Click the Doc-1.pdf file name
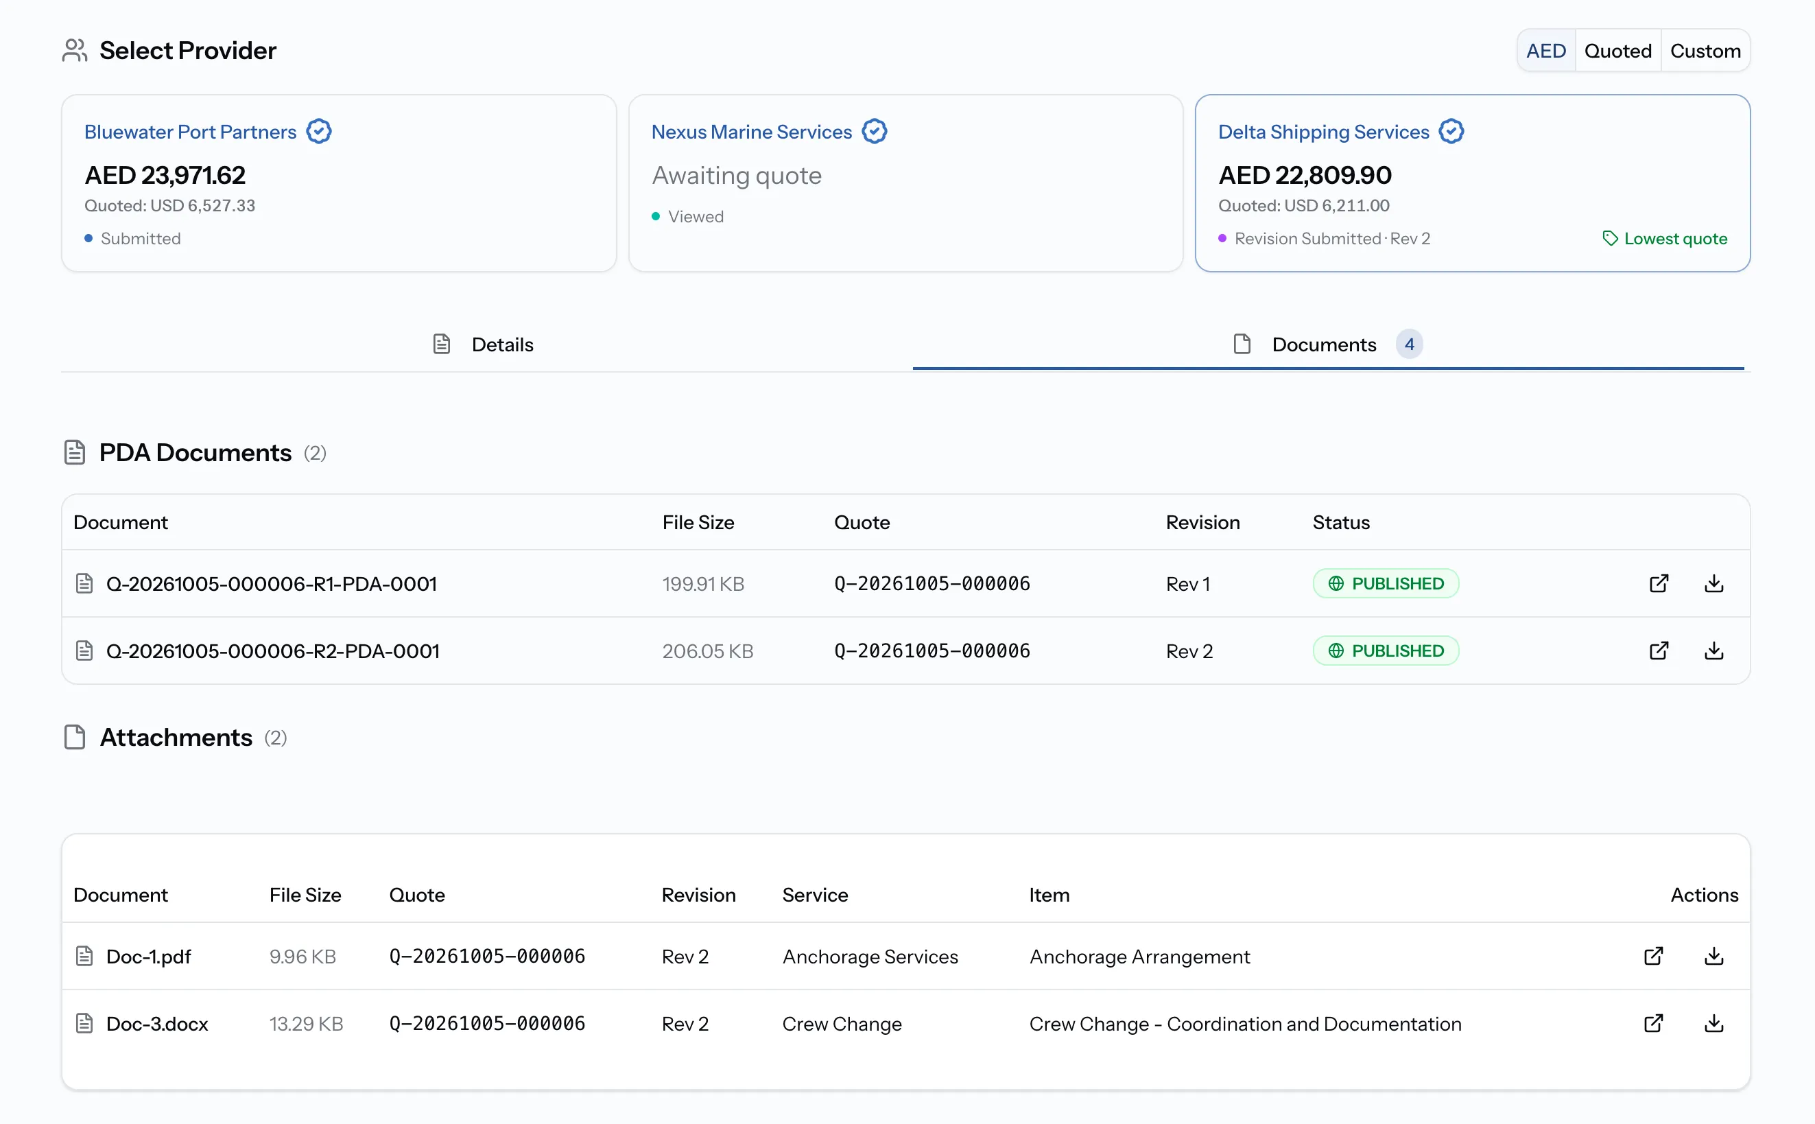Viewport: 1815px width, 1124px height. click(149, 956)
